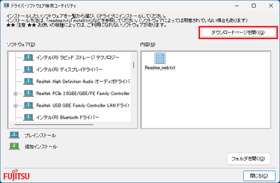280x183 pixels.
Task: Select インテル(R) ラピッド ストレージ テクノロジー entry
Action: 78,57
